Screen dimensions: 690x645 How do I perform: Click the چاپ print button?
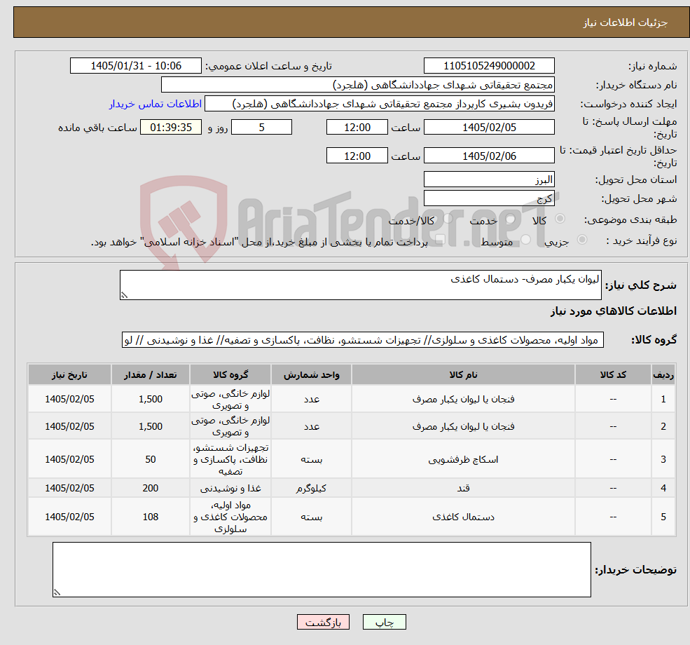pos(384,622)
